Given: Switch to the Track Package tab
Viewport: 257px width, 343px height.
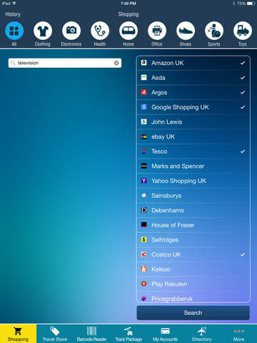Looking at the screenshot, I should [x=128, y=334].
